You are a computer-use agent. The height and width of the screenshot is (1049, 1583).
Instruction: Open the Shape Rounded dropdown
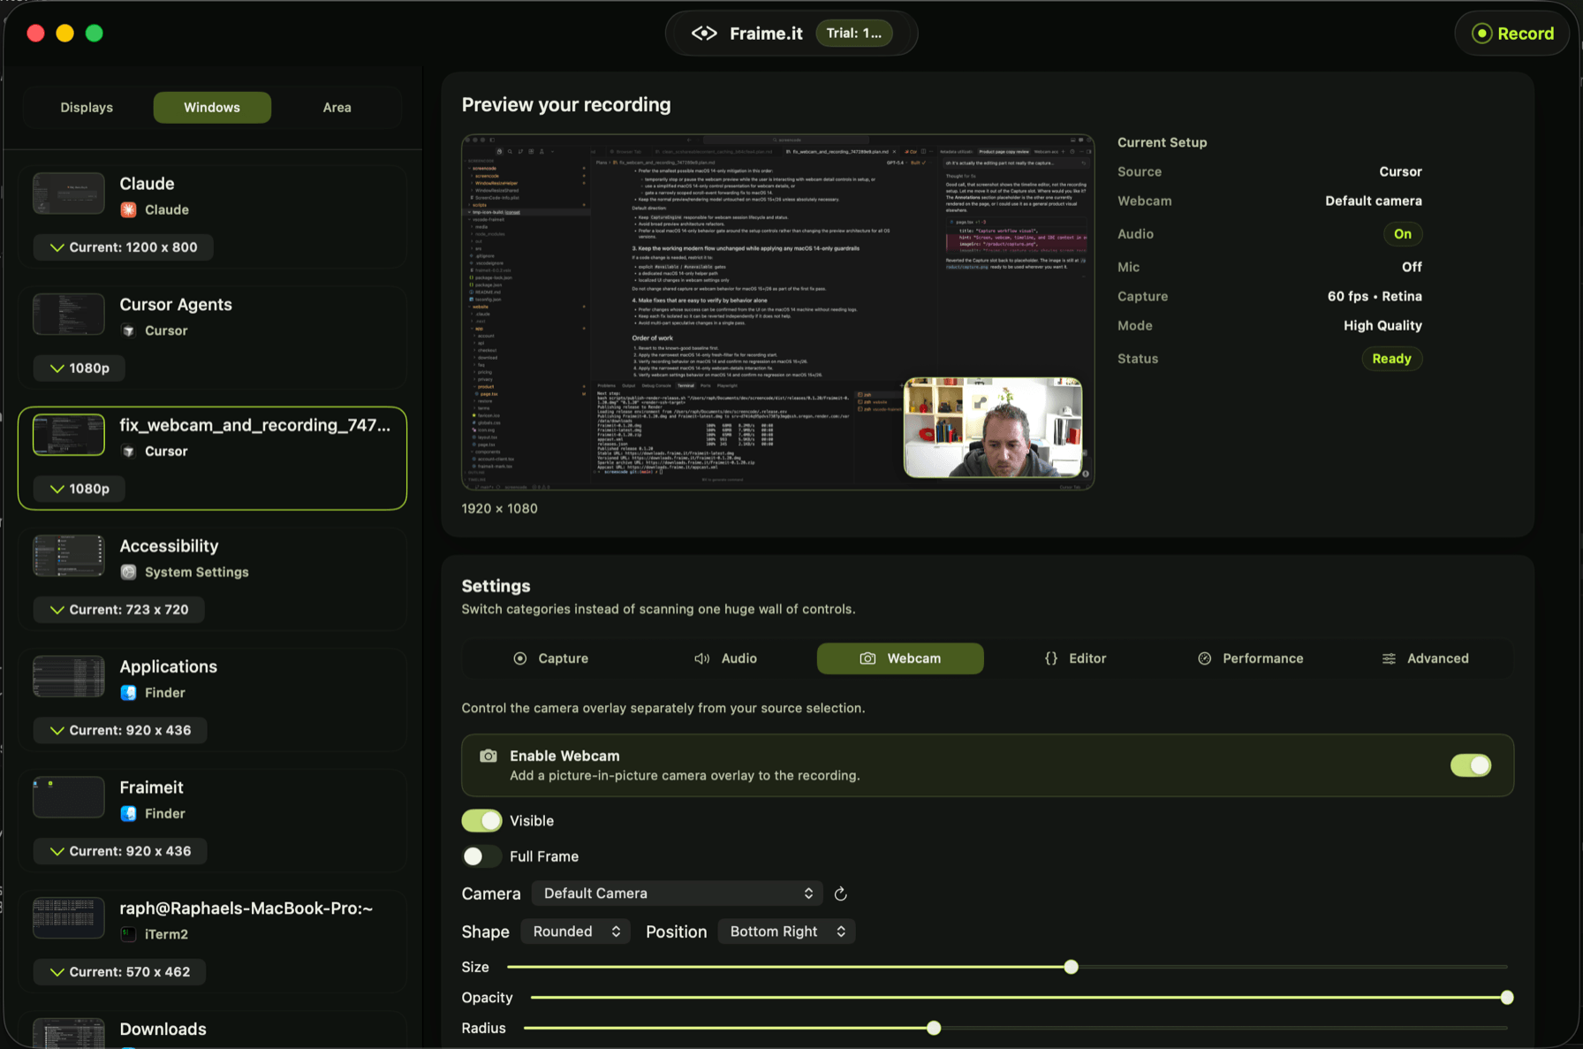(x=575, y=931)
